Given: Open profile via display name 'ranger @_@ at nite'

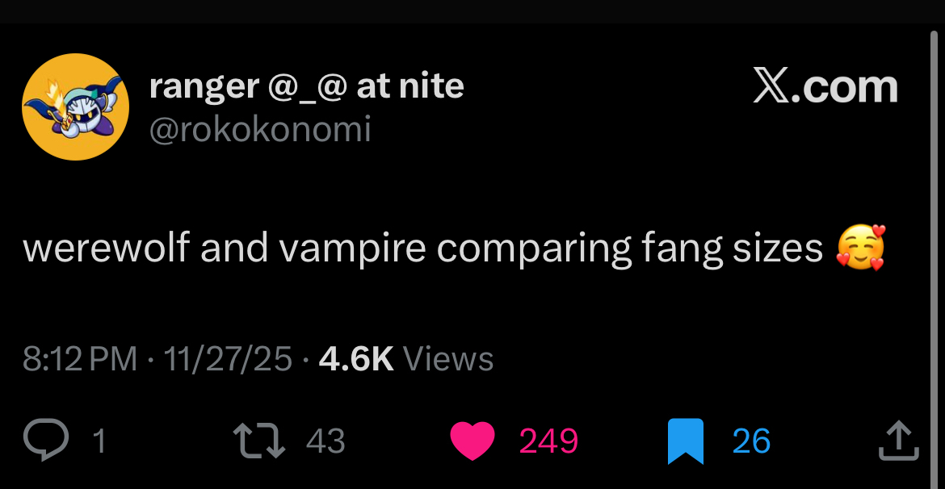Looking at the screenshot, I should pyautogui.click(x=306, y=86).
